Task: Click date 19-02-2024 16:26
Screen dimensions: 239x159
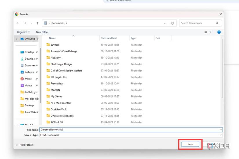Action: coord(110,45)
